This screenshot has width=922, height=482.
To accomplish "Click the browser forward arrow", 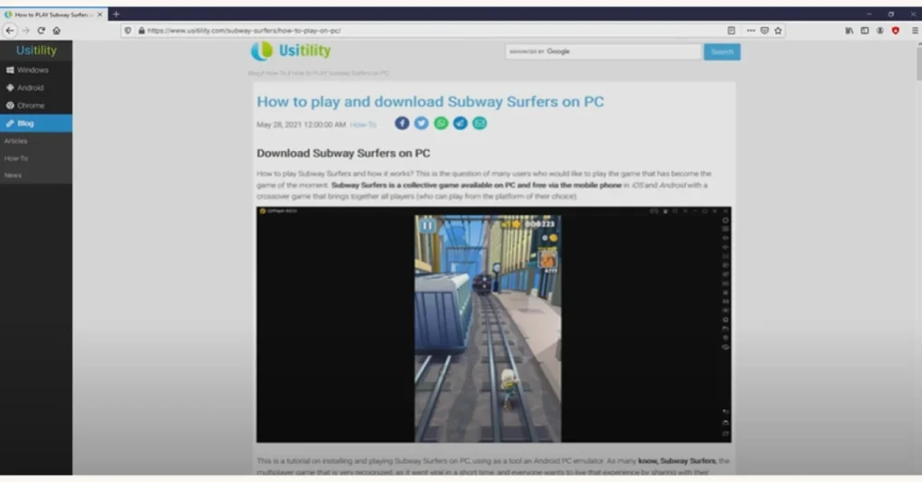I will click(26, 31).
